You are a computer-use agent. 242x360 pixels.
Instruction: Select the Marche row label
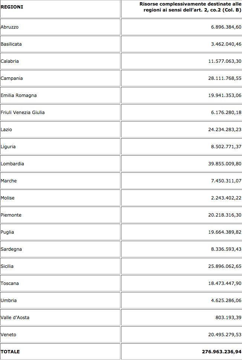[x=9, y=181]
